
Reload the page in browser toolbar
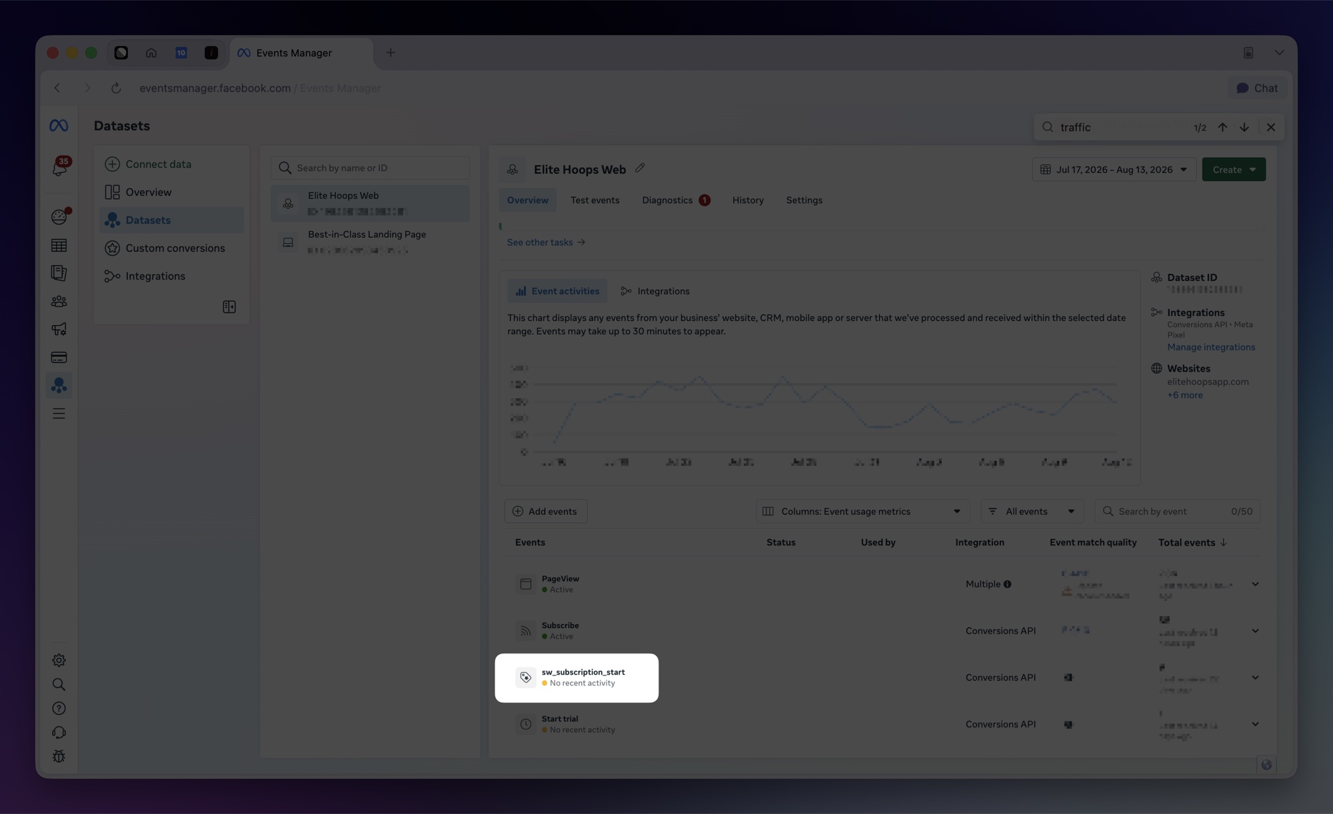point(116,88)
